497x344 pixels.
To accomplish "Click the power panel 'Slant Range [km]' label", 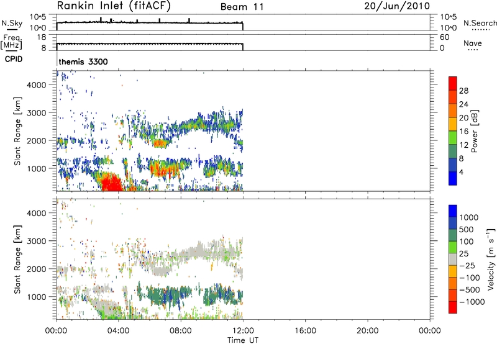I will (x=17, y=131).
